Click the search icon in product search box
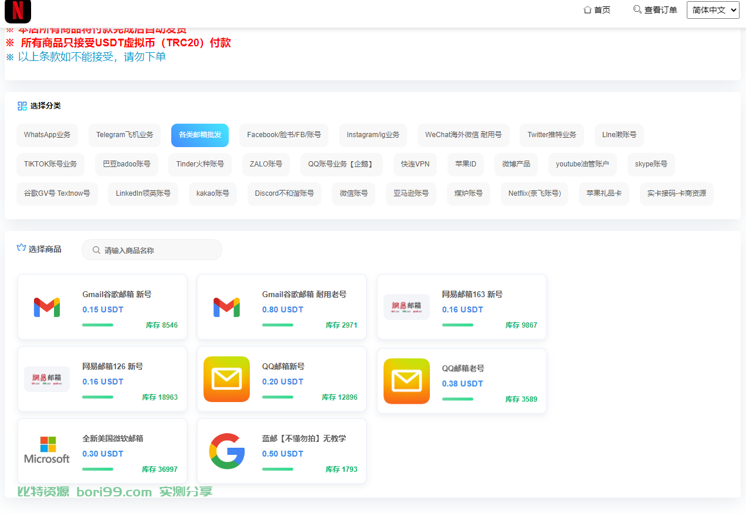Screen dimensions: 746x514 [x=97, y=250]
